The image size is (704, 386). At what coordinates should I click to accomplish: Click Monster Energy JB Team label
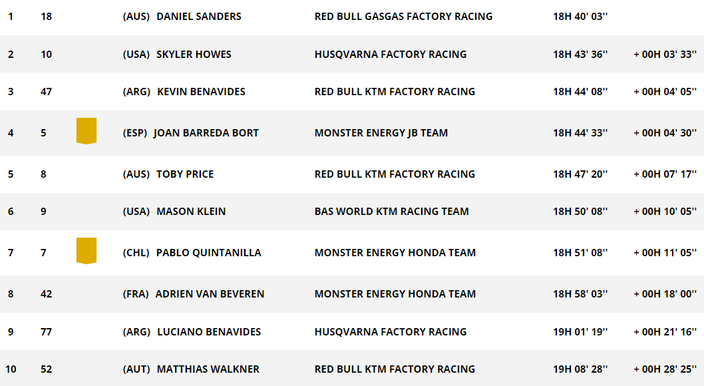point(381,133)
